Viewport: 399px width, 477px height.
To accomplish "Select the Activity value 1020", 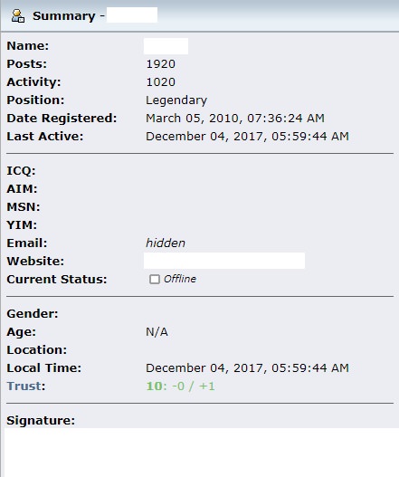I will point(160,82).
